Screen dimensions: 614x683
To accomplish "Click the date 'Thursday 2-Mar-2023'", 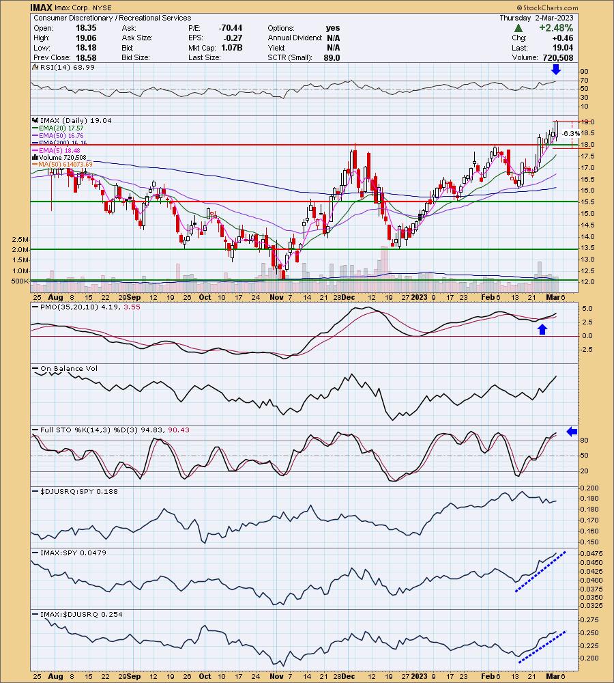I will (536, 18).
